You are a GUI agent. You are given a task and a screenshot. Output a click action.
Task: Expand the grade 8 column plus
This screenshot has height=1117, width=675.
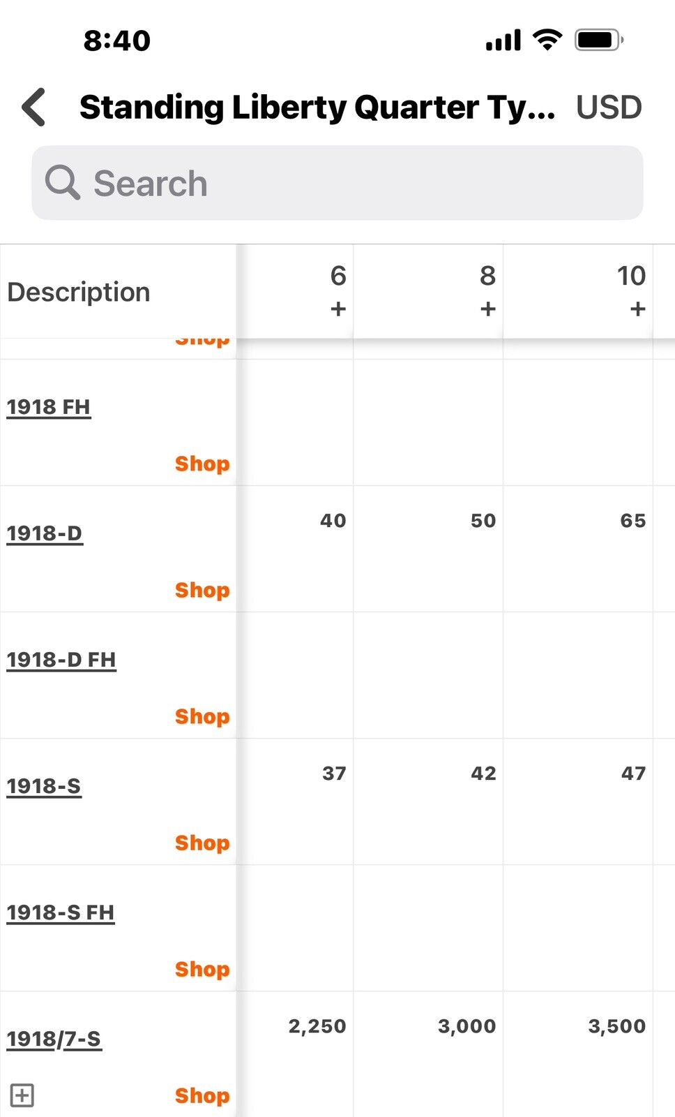click(488, 309)
